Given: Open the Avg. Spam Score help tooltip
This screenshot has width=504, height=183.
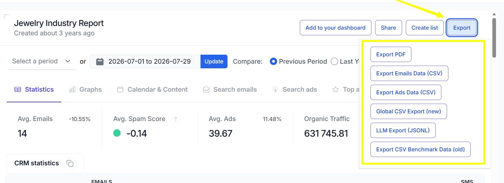Looking at the screenshot, I should [175, 119].
